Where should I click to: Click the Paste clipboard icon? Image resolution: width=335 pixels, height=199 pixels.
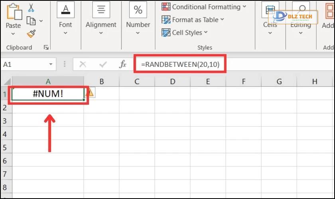[x=14, y=12]
